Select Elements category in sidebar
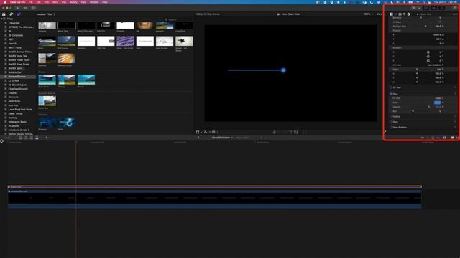The image size is (460, 258). [14, 97]
